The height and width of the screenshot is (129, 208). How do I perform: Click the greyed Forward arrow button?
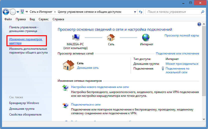pyautogui.click(x=13, y=12)
